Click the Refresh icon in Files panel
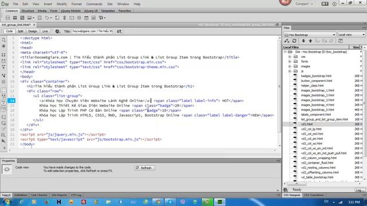The height and width of the screenshot is (206, 367). 294,41
